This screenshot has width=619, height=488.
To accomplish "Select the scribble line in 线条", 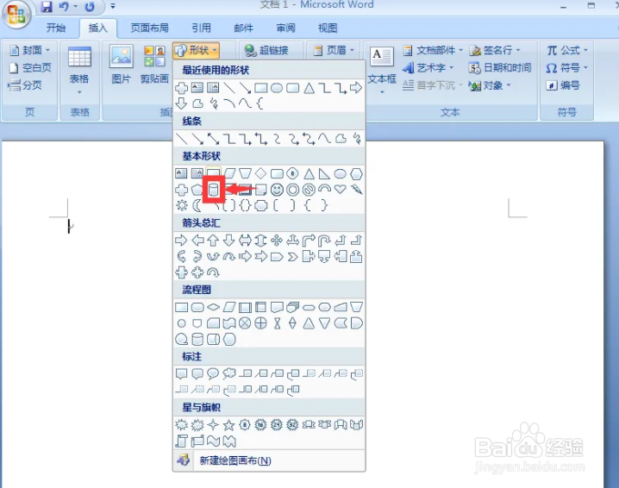I will point(356,139).
